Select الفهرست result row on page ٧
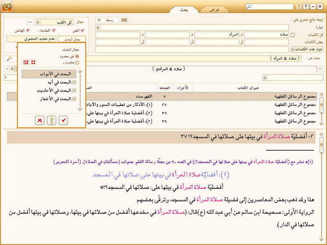Viewport: 327px width, 245px height. tap(162, 96)
